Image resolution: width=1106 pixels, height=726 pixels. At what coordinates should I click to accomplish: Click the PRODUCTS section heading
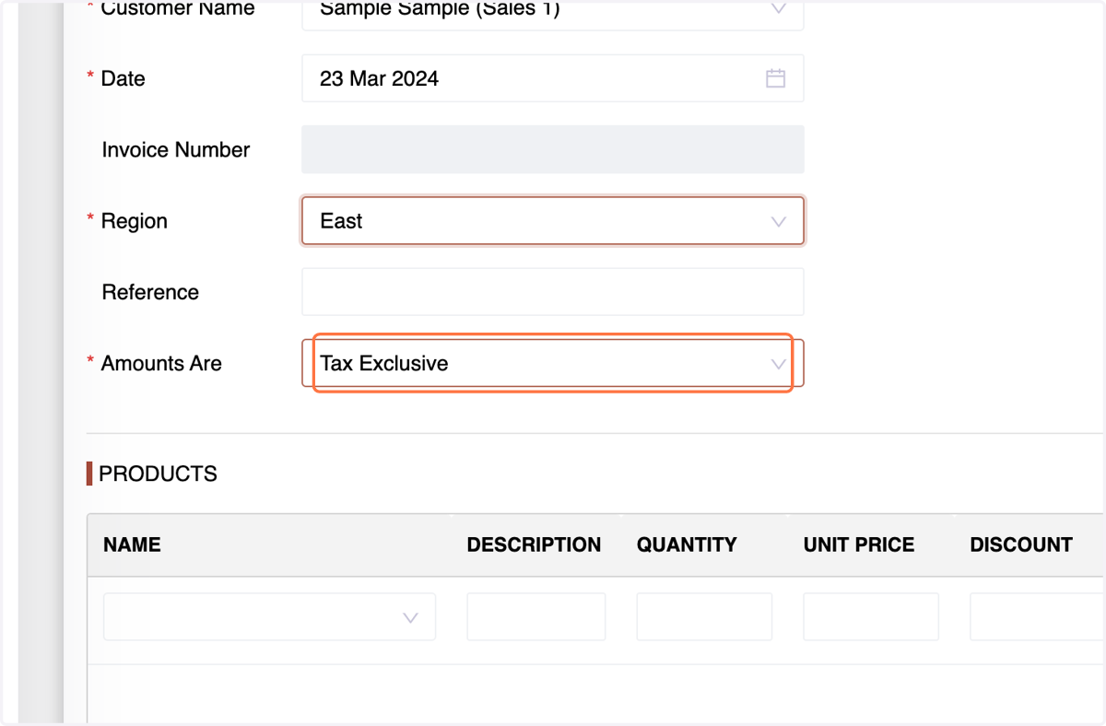158,474
